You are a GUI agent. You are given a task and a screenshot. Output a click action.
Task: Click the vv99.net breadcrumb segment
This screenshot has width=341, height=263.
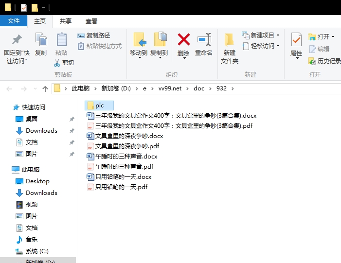tap(170, 88)
